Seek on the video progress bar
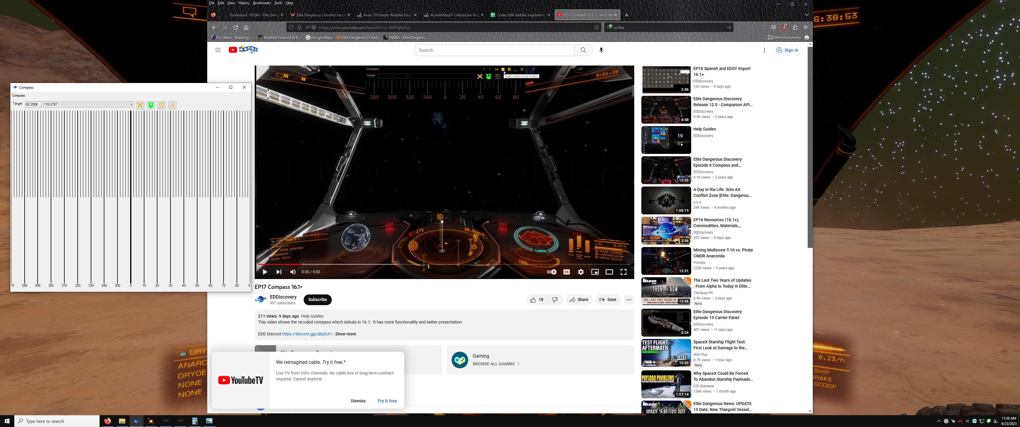Image resolution: width=1020 pixels, height=427 pixels. click(444, 264)
